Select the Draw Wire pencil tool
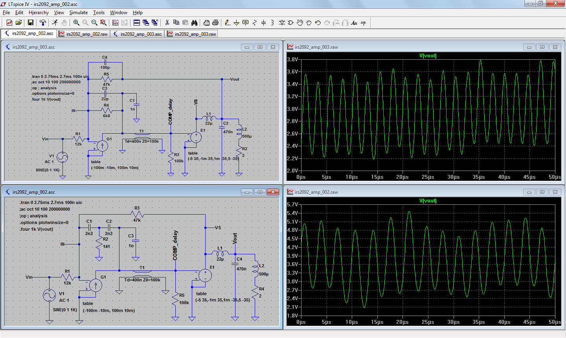 (x=227, y=23)
